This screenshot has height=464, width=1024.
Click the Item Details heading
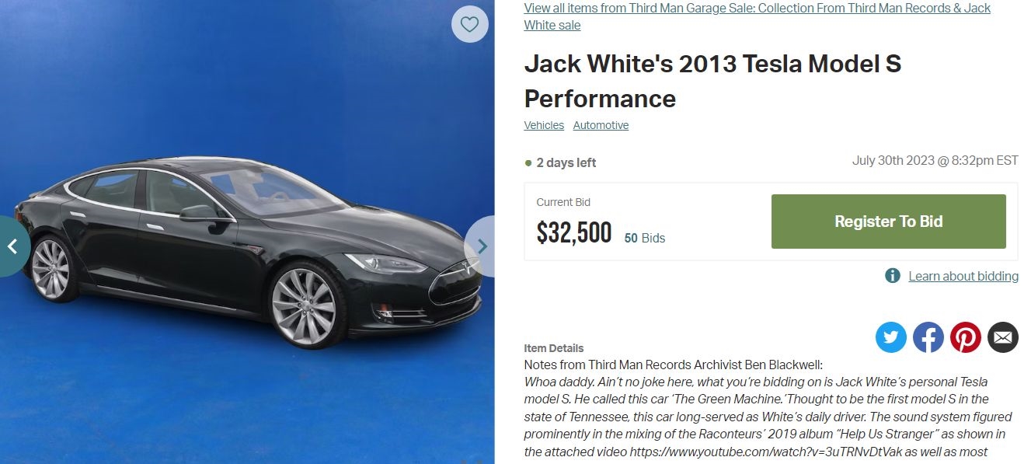pos(554,348)
